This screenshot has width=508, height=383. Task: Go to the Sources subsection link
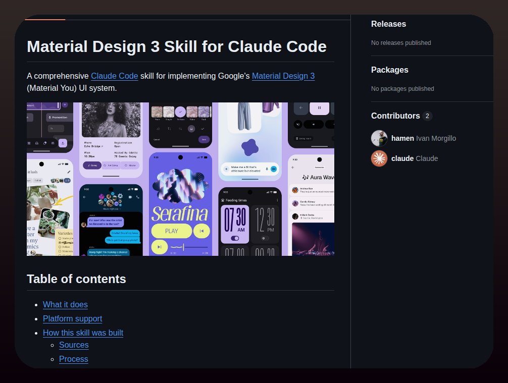(74, 345)
